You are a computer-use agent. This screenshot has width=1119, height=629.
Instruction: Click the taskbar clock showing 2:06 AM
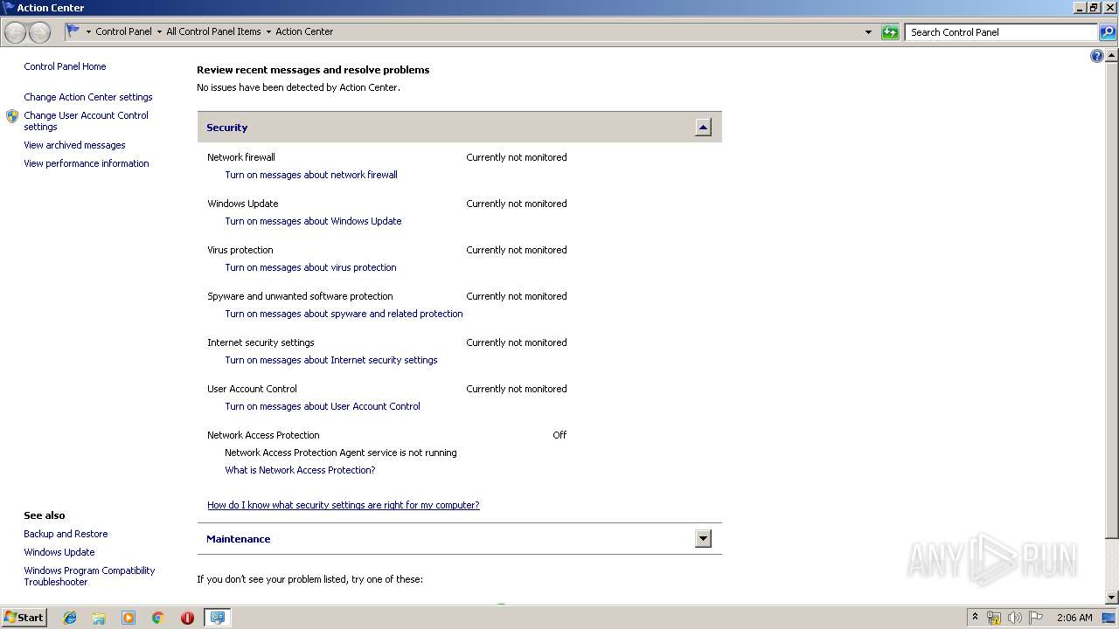click(x=1074, y=618)
